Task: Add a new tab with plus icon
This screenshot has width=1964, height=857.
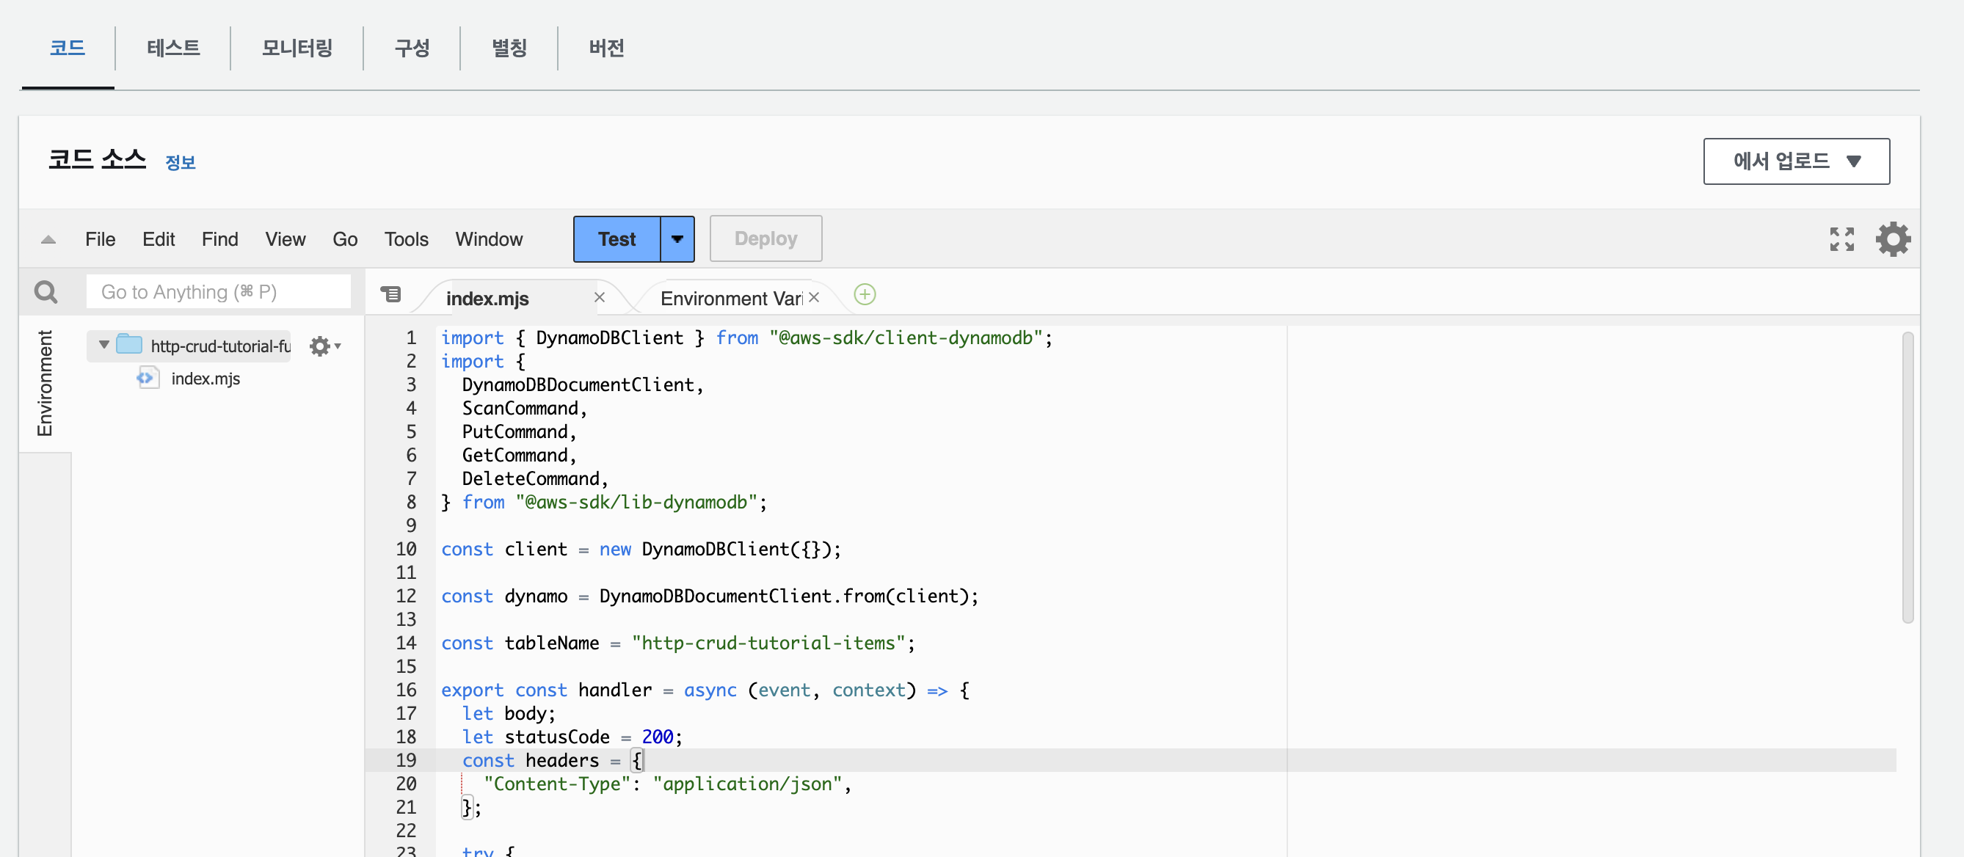Action: [x=864, y=294]
